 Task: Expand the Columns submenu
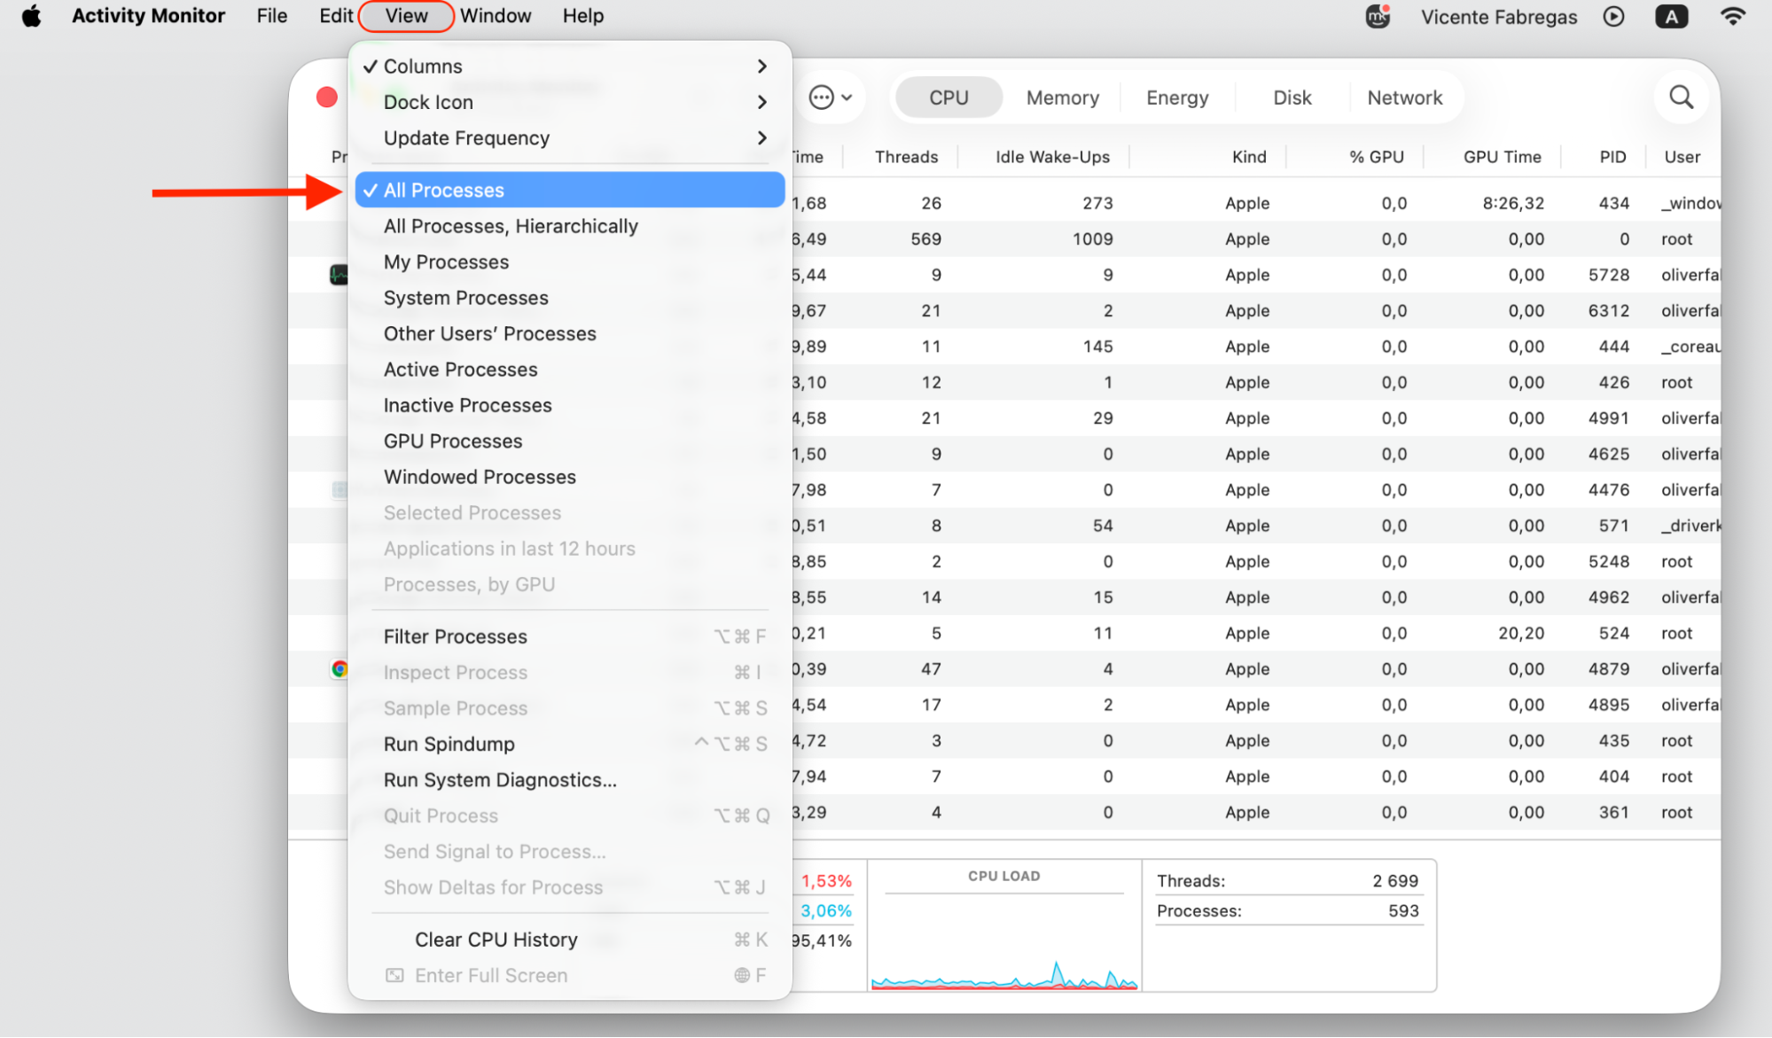570,66
